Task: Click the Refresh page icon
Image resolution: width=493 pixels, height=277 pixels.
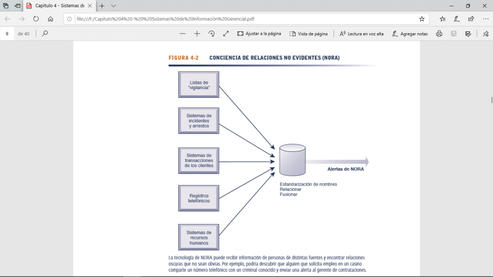Action: (36, 19)
